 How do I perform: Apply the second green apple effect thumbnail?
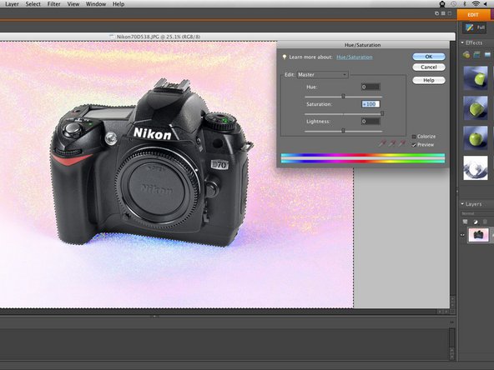(476, 108)
